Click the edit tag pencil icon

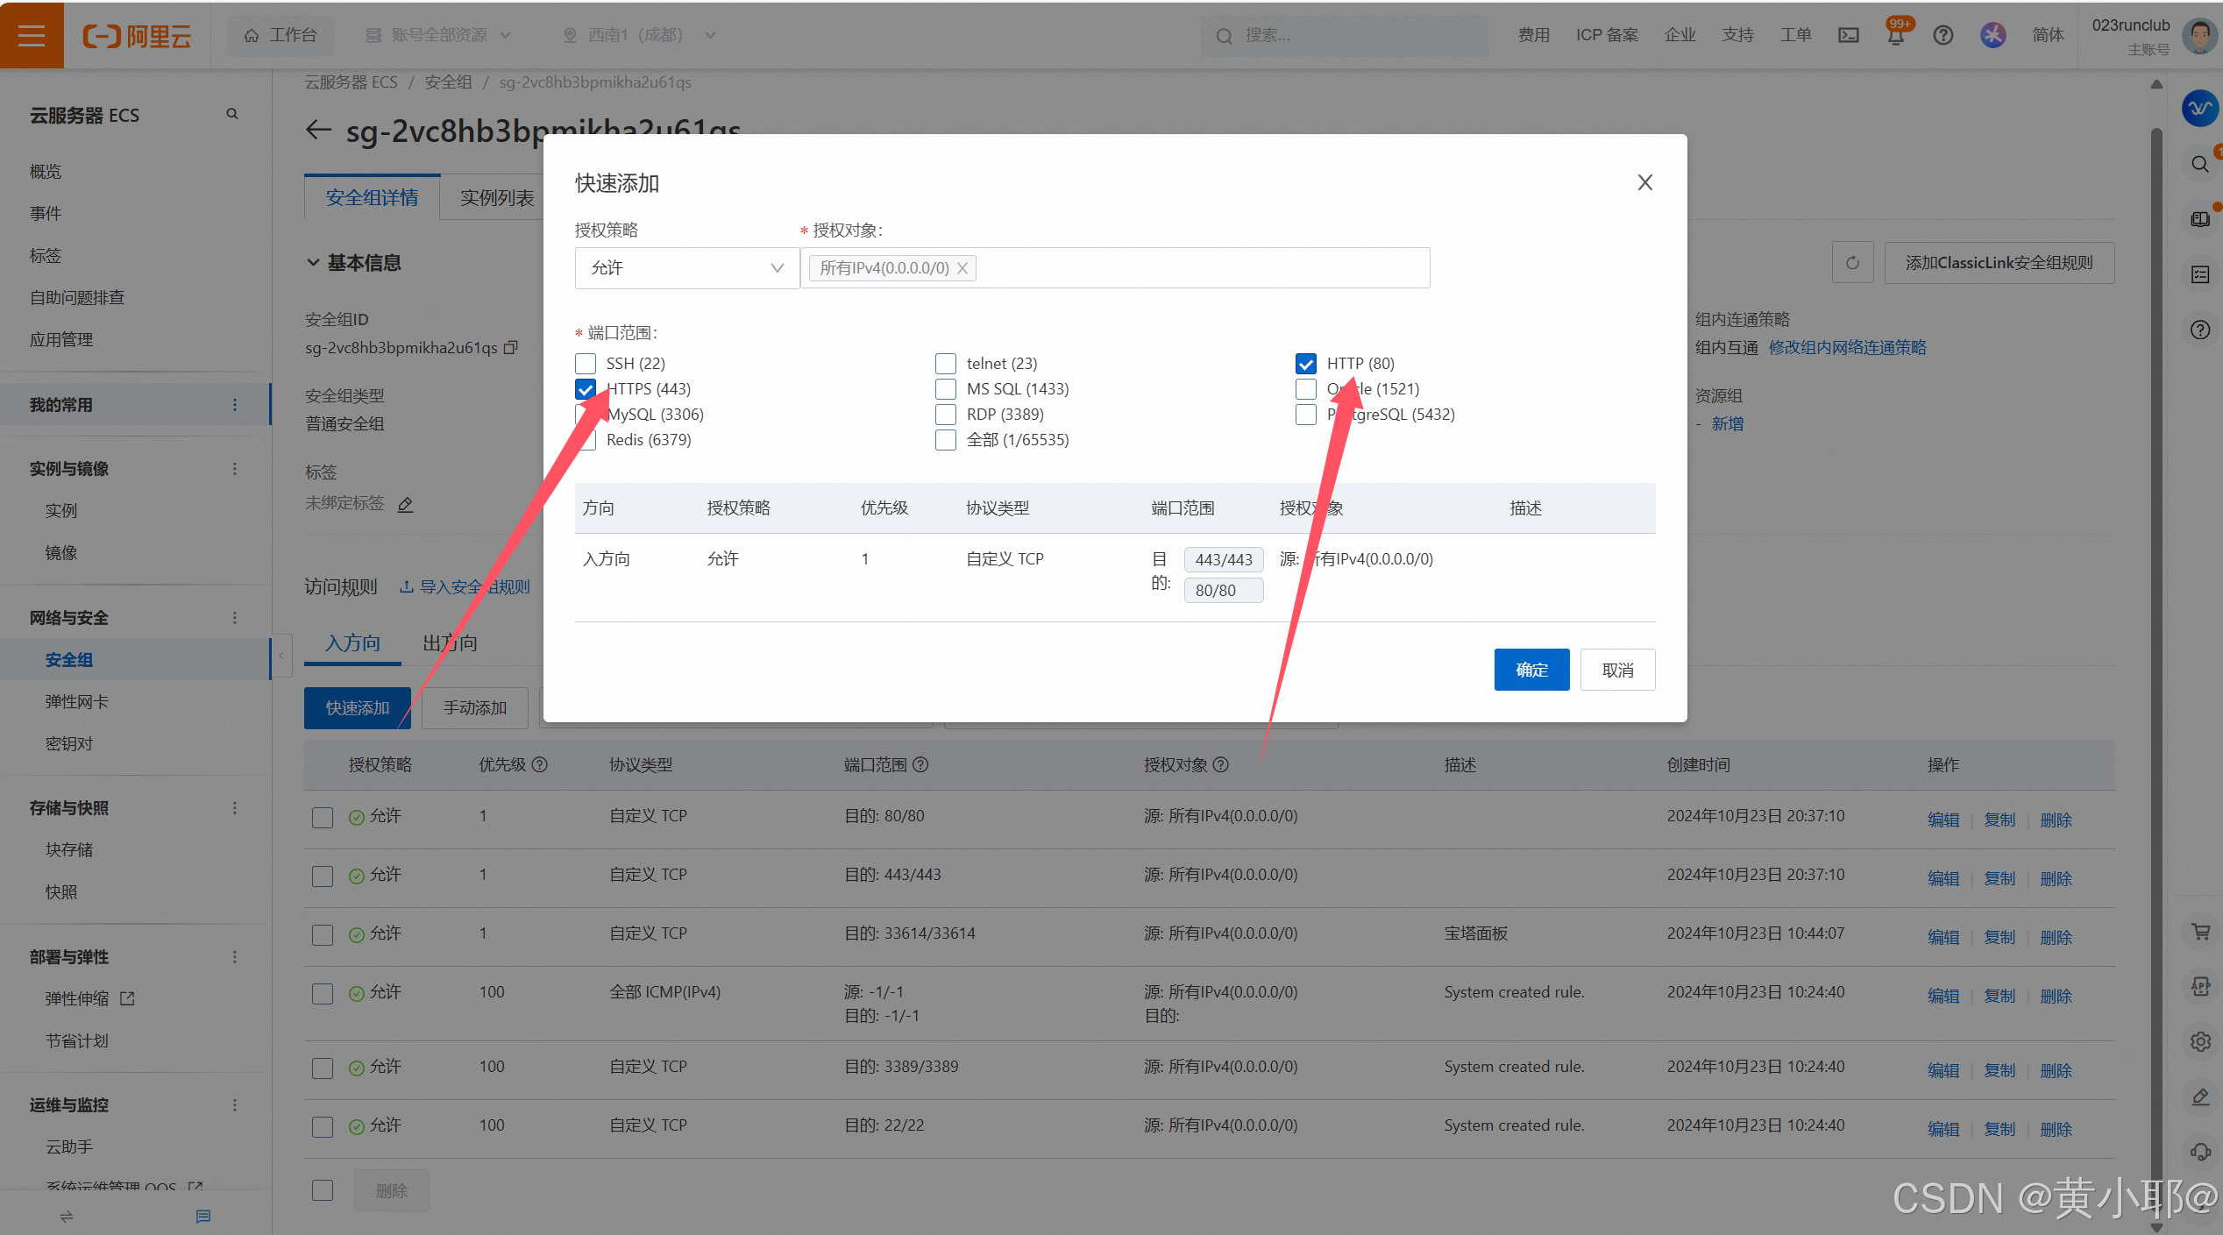pos(406,504)
